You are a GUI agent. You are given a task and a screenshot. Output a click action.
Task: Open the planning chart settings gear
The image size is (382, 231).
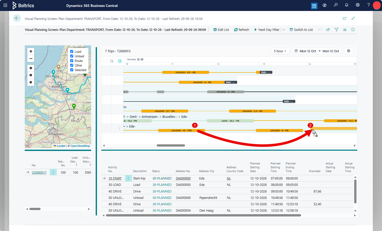[x=349, y=51]
